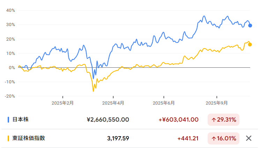
Task: Select the 日本株 legend label
Action: pyautogui.click(x=21, y=120)
